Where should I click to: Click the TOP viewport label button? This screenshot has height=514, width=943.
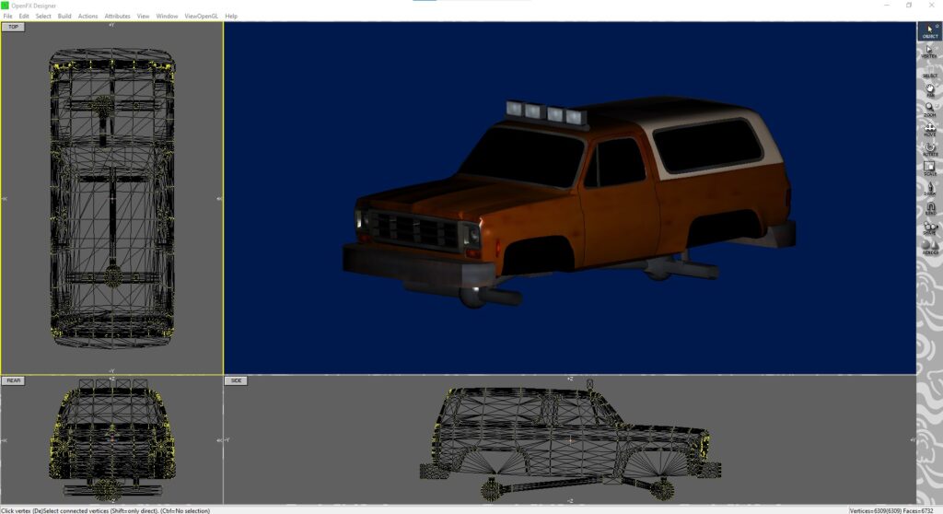pos(13,27)
